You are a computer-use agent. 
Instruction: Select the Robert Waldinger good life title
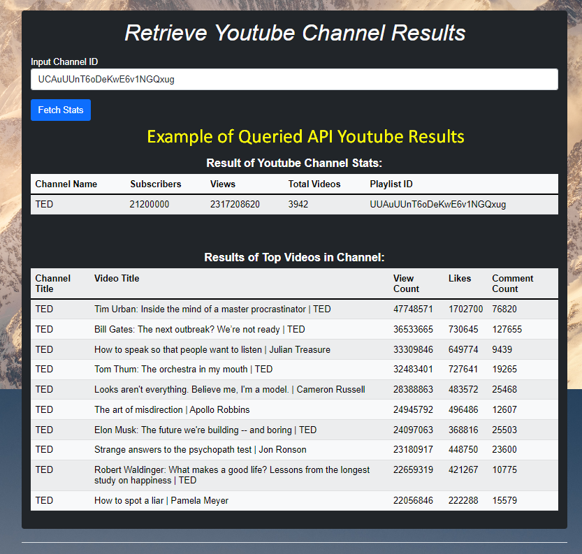pos(232,475)
